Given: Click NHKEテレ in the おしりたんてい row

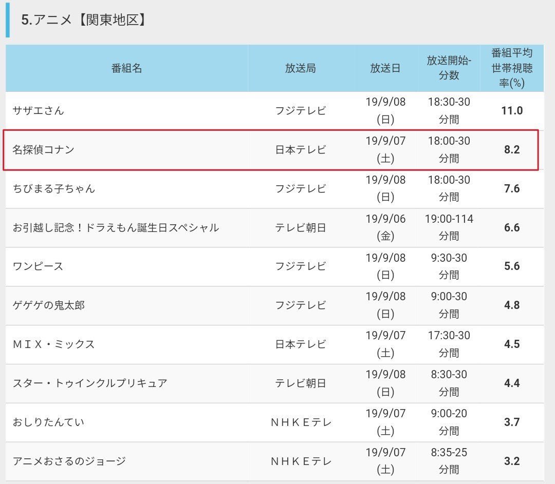Looking at the screenshot, I should coord(301,422).
